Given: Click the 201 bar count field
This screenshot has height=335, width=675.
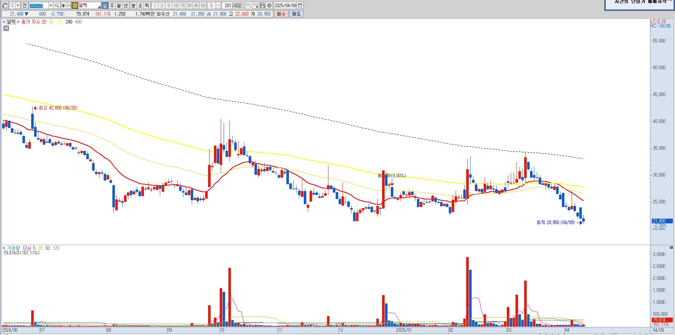Looking at the screenshot, I should tap(227, 5).
